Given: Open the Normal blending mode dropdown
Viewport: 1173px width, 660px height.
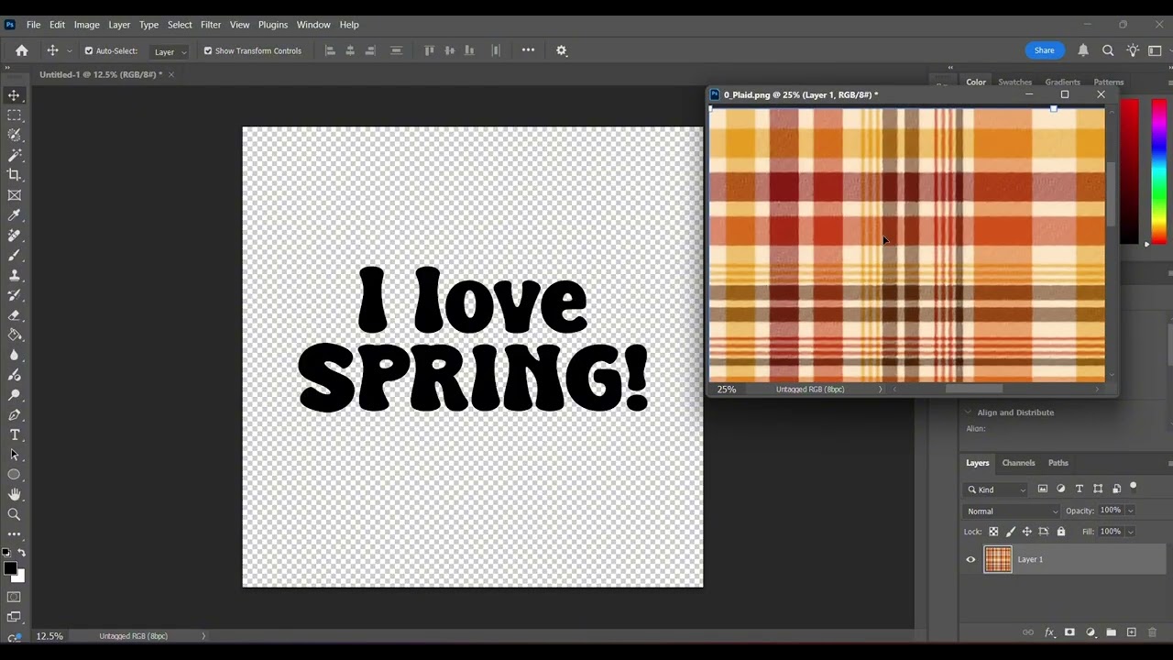Looking at the screenshot, I should click(1012, 511).
